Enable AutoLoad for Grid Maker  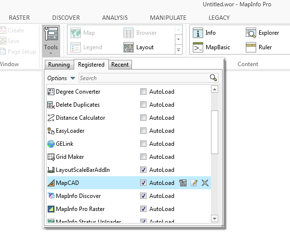coord(144,157)
